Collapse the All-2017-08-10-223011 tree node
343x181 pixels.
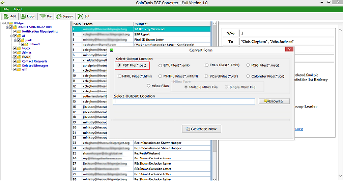(7, 27)
